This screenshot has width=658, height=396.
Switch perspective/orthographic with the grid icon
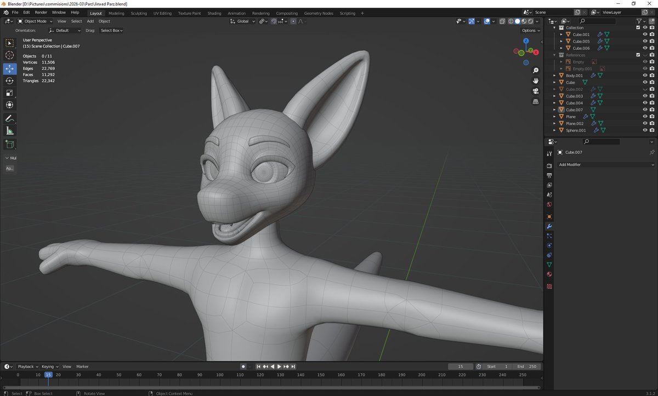click(536, 101)
